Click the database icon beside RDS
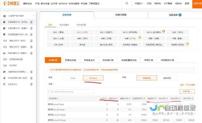 (4, 34)
